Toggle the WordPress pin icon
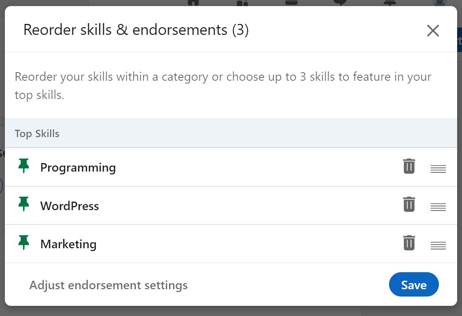This screenshot has height=316, width=462. 24,204
